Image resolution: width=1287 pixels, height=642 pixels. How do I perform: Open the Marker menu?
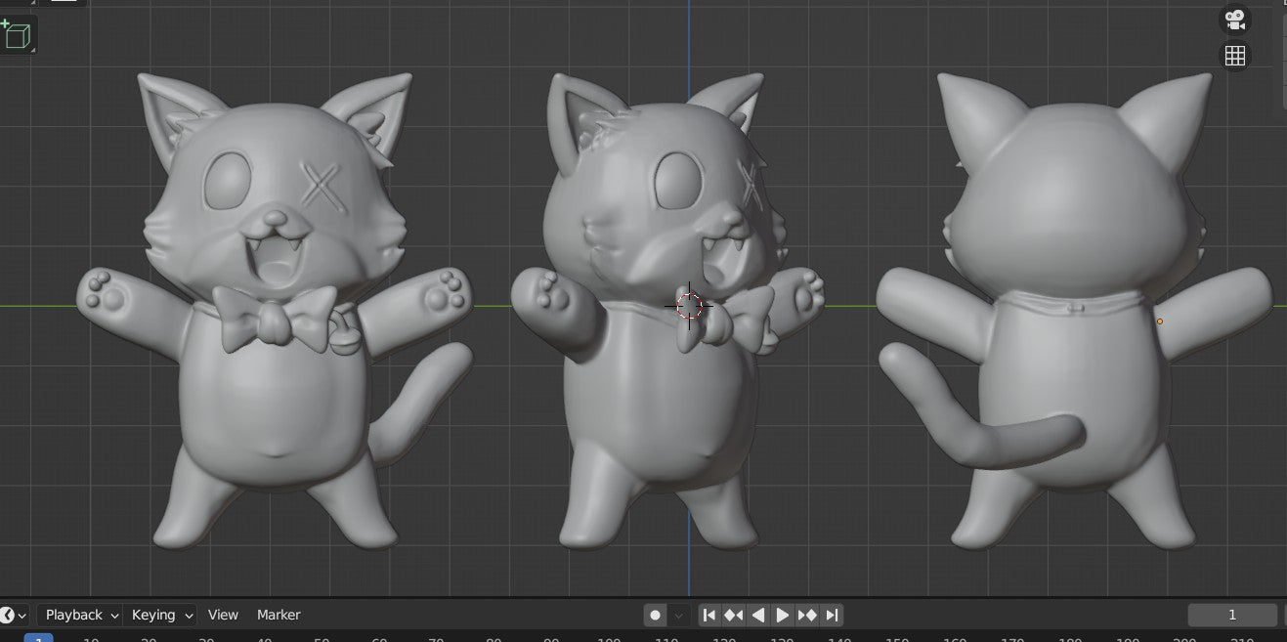point(278,615)
